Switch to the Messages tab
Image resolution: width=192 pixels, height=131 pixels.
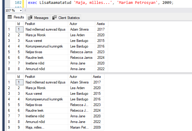(x=41, y=18)
